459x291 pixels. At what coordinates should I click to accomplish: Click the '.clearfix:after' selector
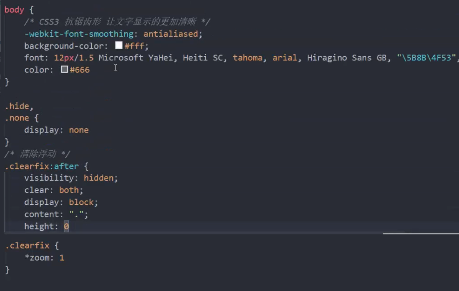[x=42, y=166]
